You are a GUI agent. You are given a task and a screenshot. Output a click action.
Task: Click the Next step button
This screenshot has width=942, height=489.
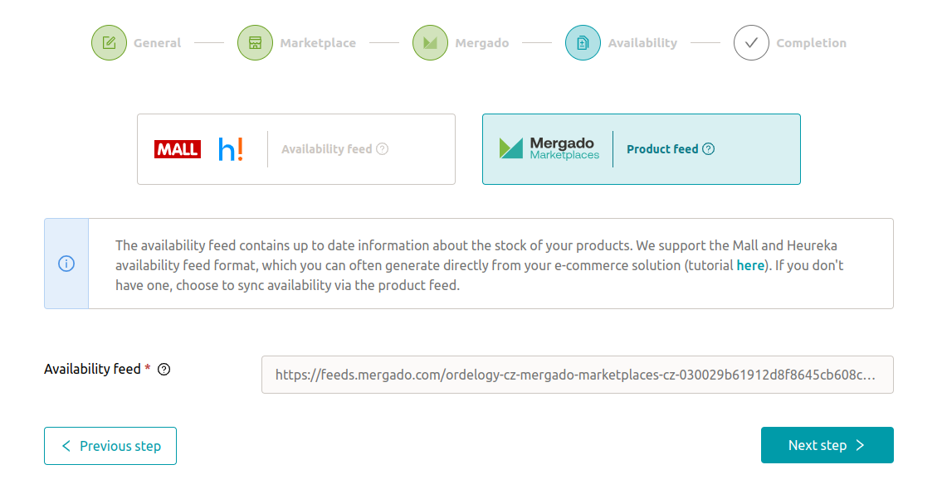coord(827,445)
